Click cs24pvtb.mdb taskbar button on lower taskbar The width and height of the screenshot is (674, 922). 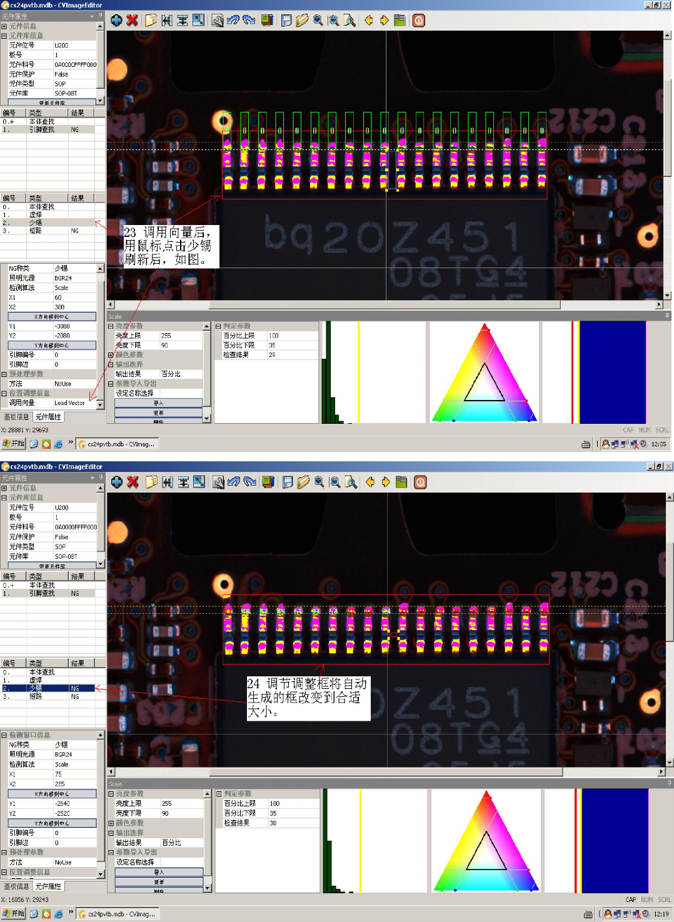117,914
